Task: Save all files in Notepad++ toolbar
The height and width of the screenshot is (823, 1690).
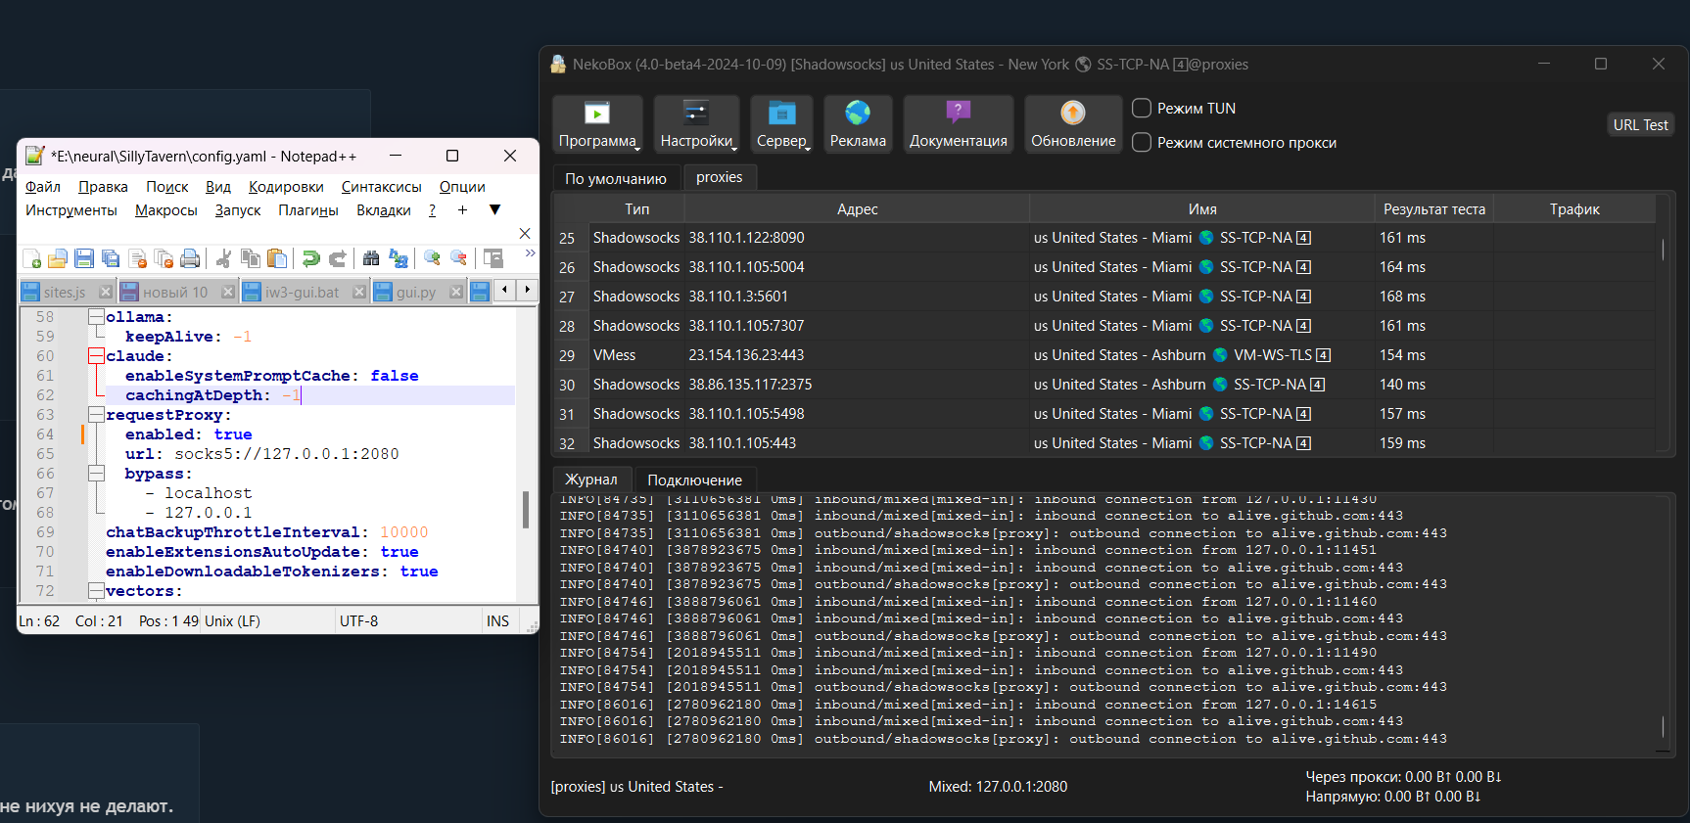Action: [111, 258]
